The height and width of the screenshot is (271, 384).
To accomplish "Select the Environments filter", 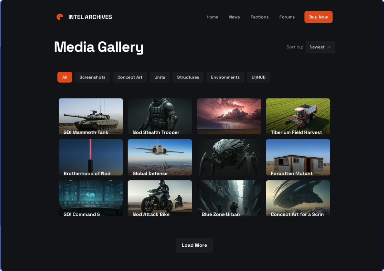I will coord(225,77).
